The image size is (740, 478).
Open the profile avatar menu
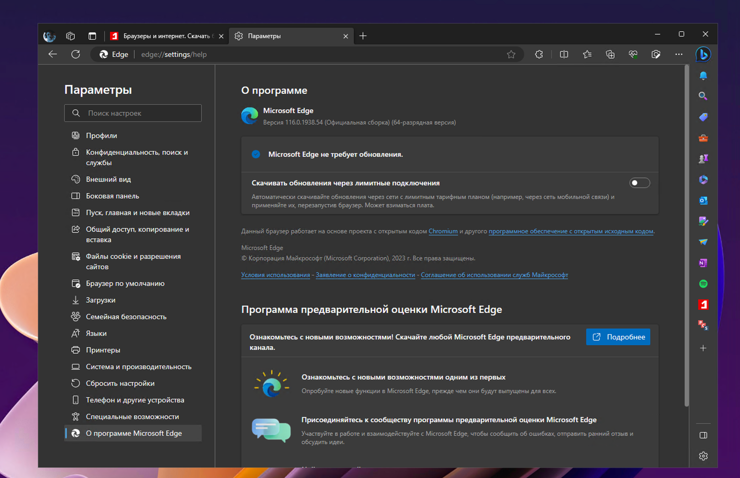point(49,36)
